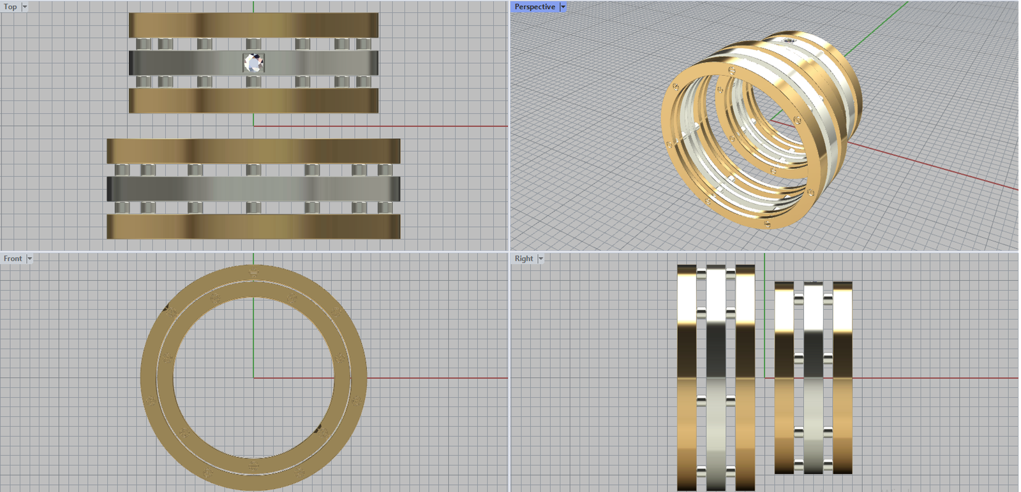
Task: Select the Front viewport title label
Action: (13, 259)
